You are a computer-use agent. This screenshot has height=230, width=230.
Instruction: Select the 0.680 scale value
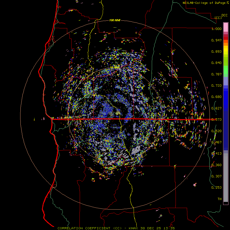(216, 97)
